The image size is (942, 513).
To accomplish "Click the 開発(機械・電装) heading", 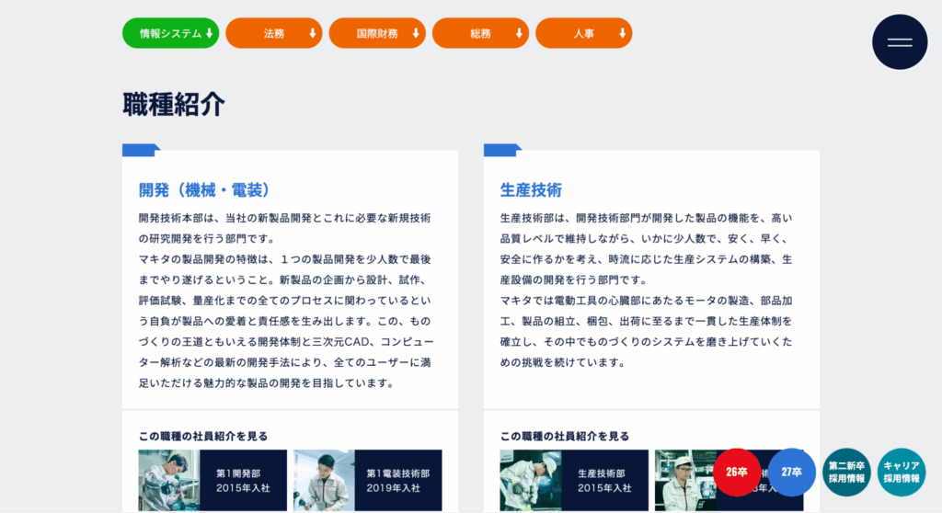I will click(205, 190).
